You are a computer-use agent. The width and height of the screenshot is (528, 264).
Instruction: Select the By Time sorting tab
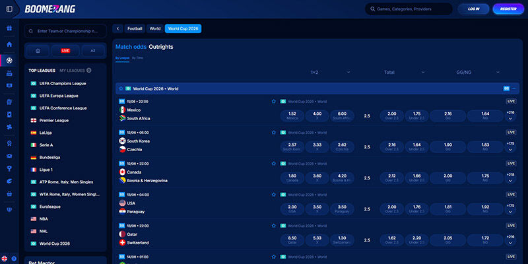click(x=137, y=58)
